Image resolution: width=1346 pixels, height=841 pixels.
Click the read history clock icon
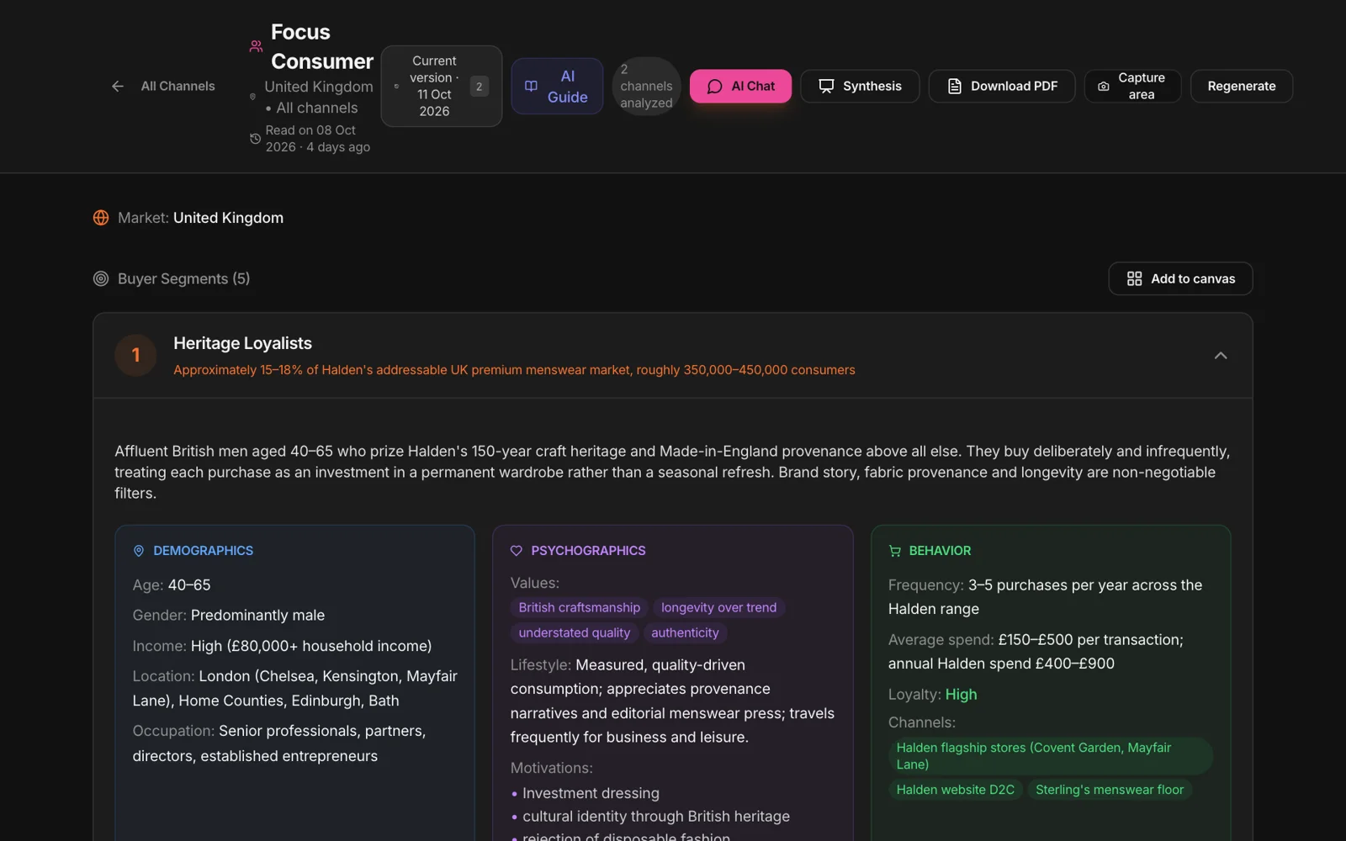[x=255, y=139]
